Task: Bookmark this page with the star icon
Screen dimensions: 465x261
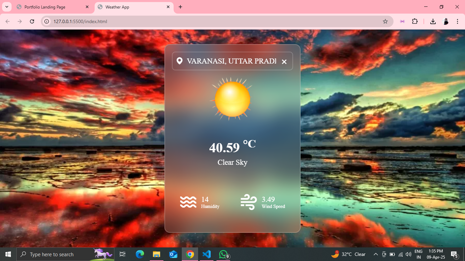Action: click(x=385, y=21)
